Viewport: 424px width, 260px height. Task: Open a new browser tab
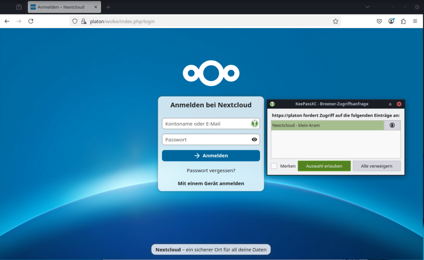point(108,7)
